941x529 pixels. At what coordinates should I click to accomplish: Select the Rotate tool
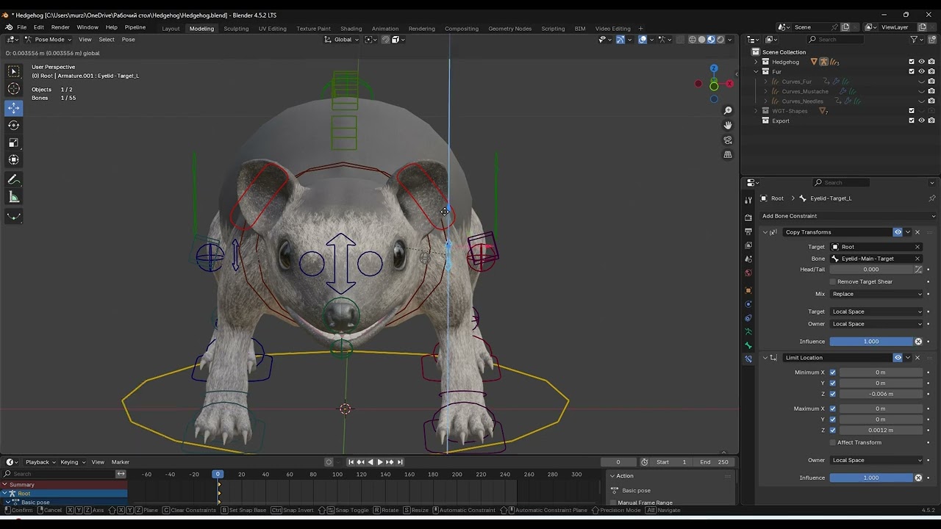[14, 125]
